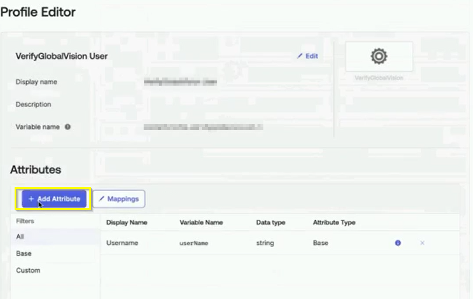Click the string data type cell
Viewport: 473px width, 299px height.
click(265, 243)
